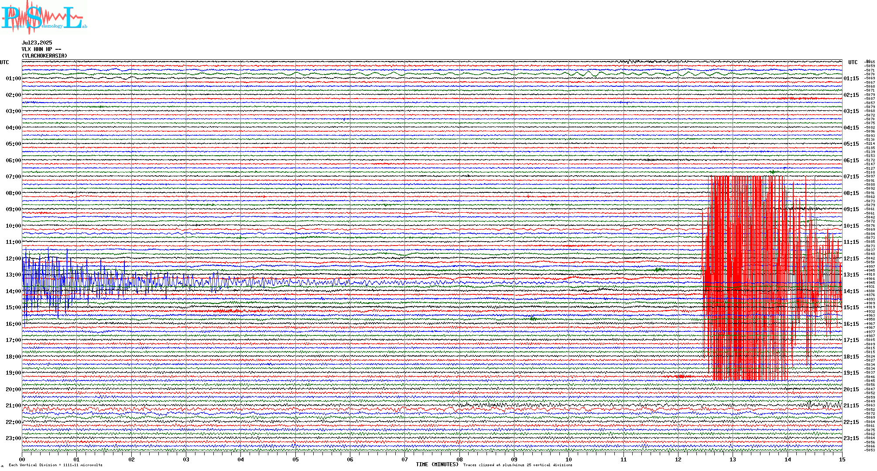Viewport: 877px width, 471px height.
Task: Click the 16:00 hour label
Action: tap(14, 324)
